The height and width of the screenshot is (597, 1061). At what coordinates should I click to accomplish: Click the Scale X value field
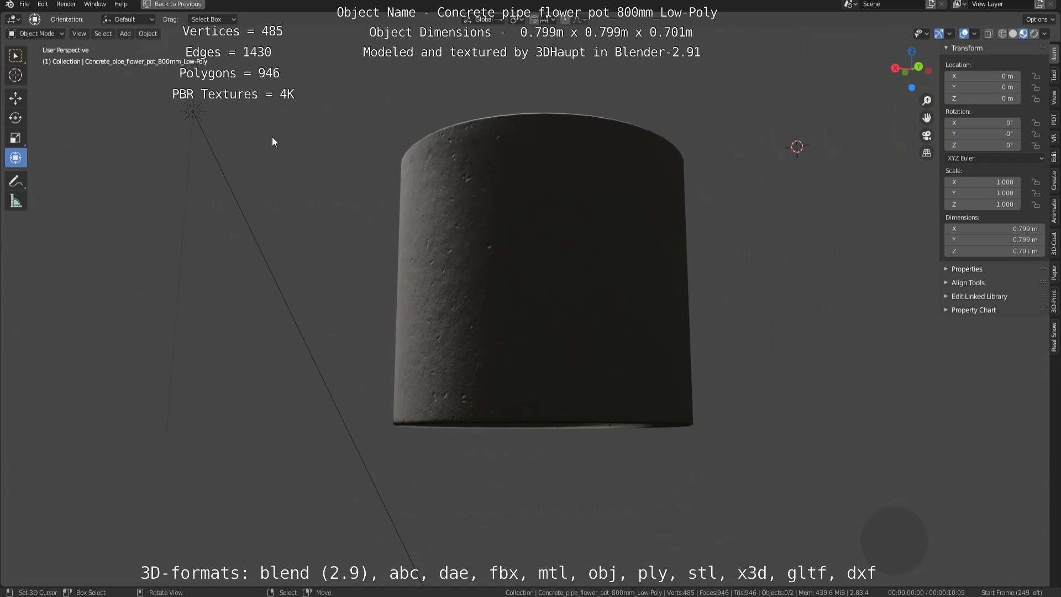point(983,182)
